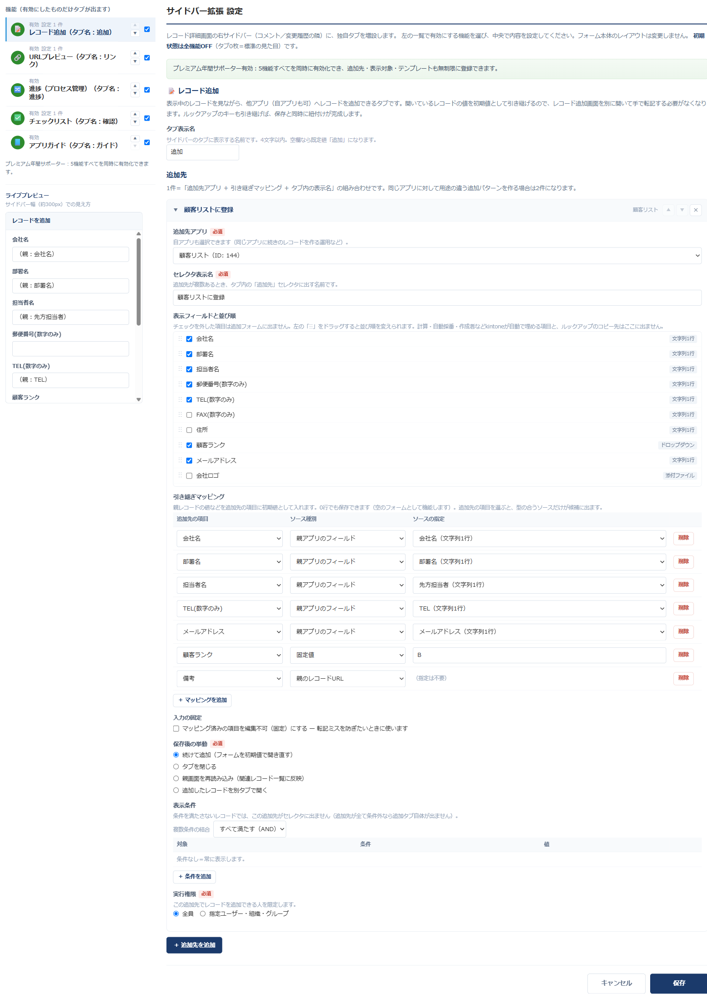Viewport: 707px width, 999px height.
Task: Collapse the 顧客リストに登録 section
Action: click(x=175, y=210)
